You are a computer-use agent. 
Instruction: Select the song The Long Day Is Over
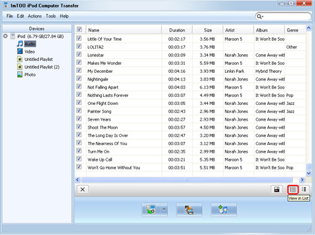click(108, 136)
